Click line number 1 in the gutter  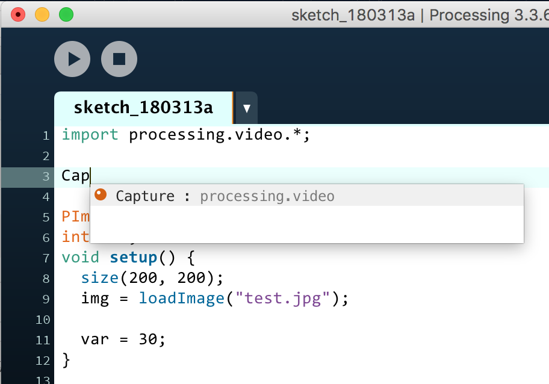coord(46,135)
